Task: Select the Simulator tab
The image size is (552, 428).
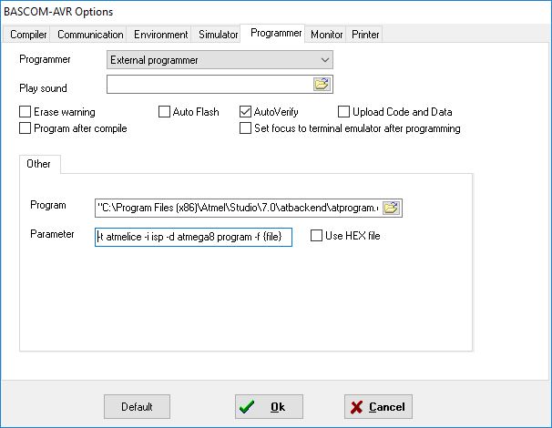Action: (218, 35)
